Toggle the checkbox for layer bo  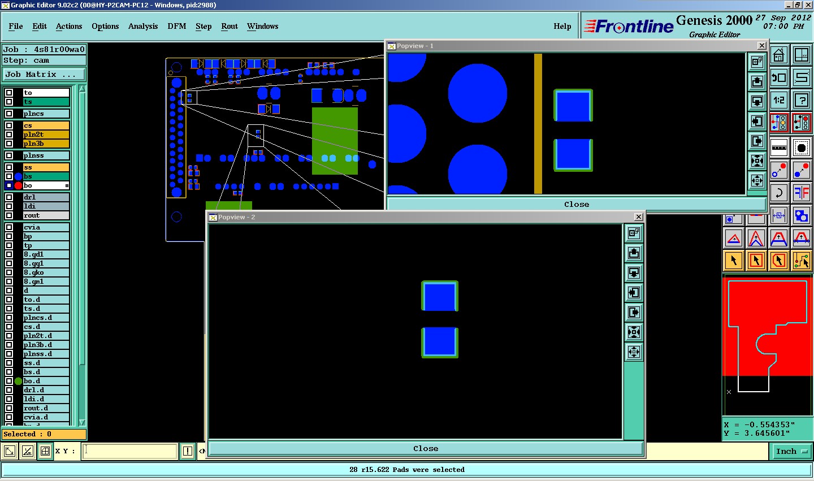[9, 185]
